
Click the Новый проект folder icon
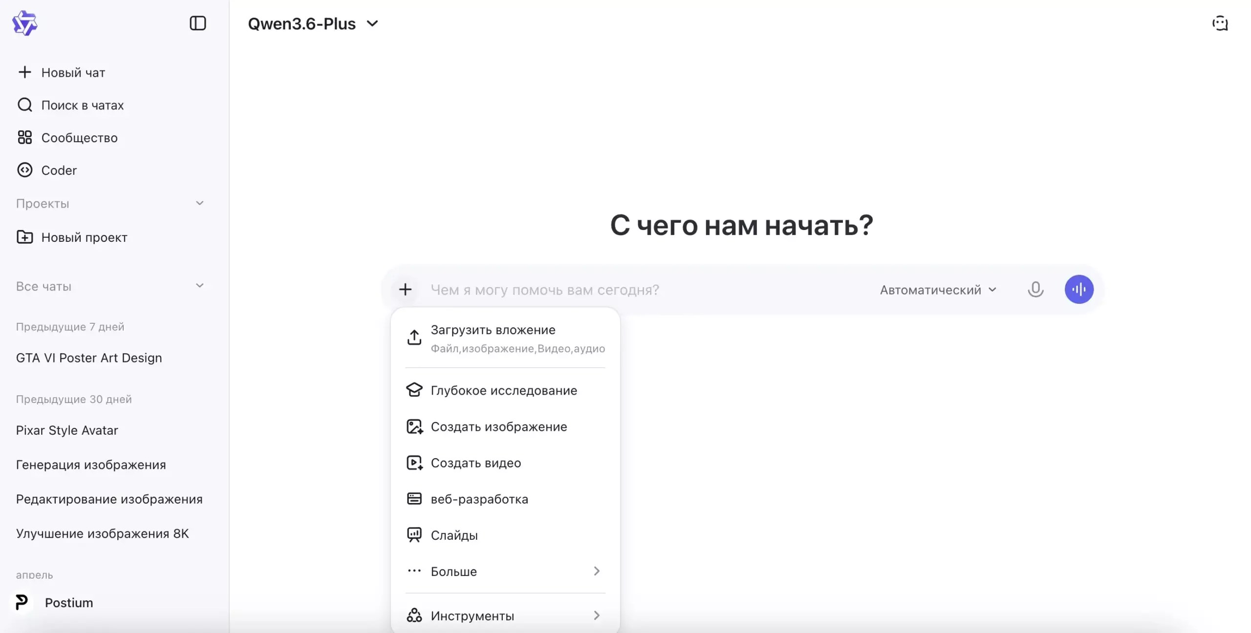[x=24, y=237]
